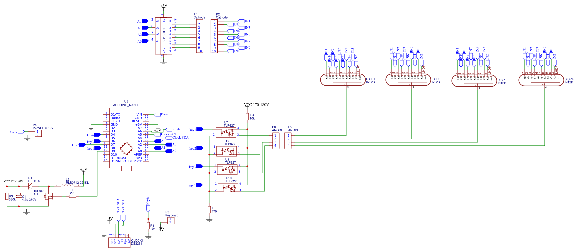The height and width of the screenshot is (251, 577).
Task: Select the R2 22 ohm resistor
Action: (72, 196)
